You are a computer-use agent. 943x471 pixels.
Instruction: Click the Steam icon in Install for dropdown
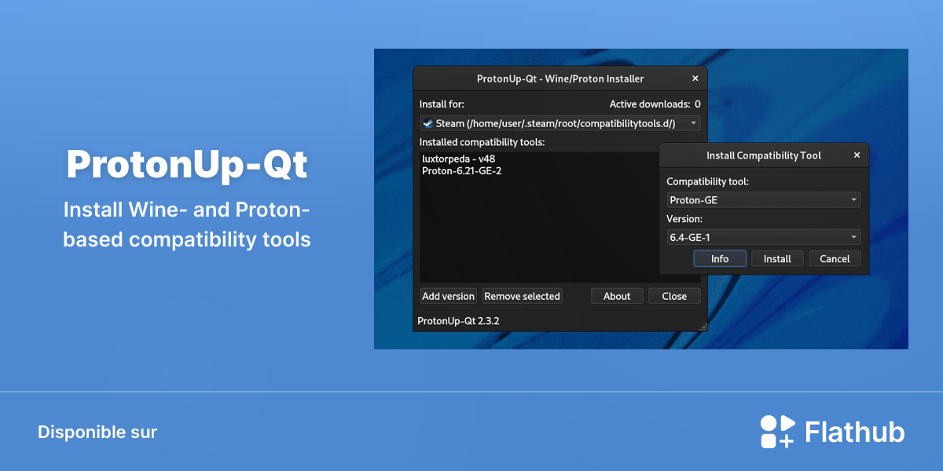tap(427, 123)
